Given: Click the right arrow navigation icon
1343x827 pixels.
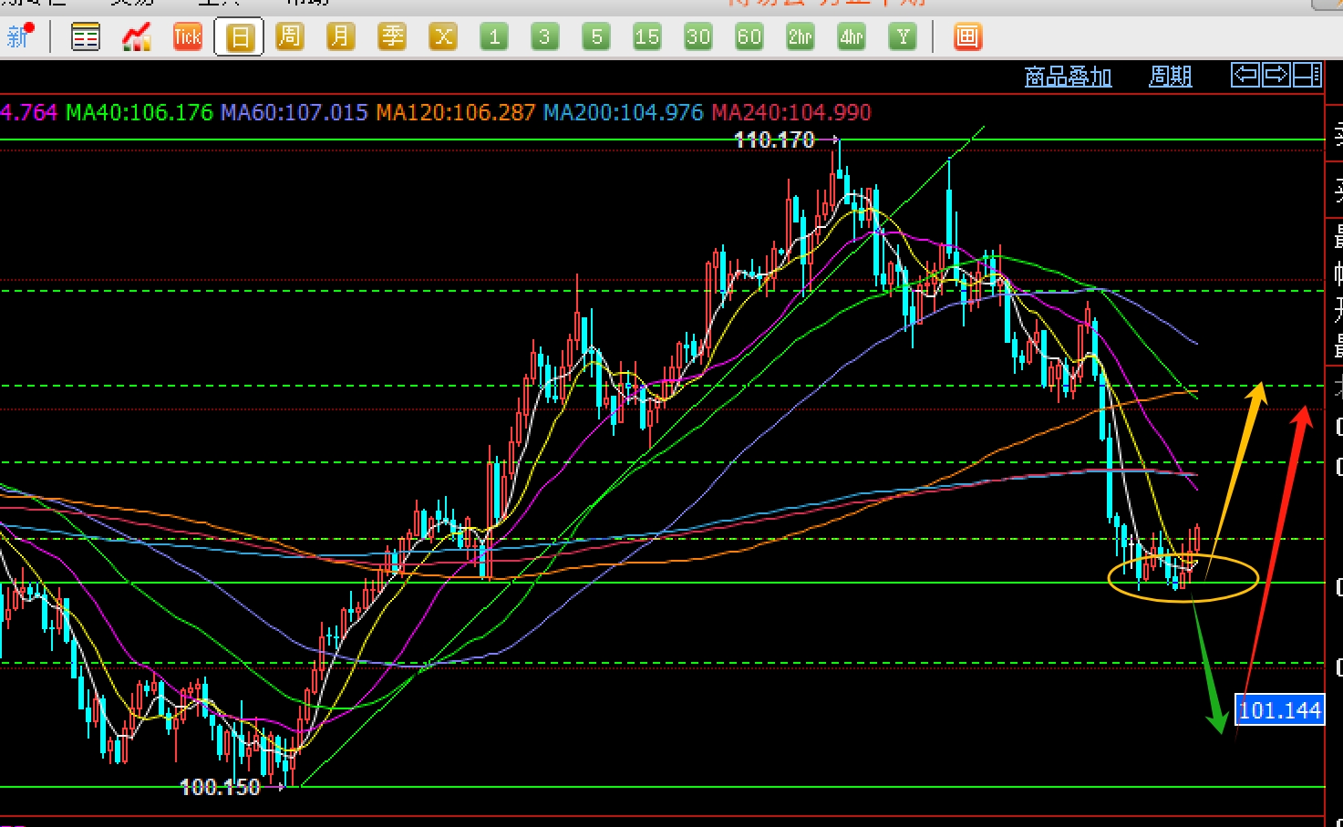Looking at the screenshot, I should (x=1276, y=75).
